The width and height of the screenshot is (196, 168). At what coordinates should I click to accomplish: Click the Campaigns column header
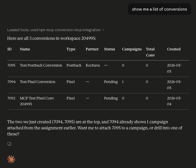point(132,49)
